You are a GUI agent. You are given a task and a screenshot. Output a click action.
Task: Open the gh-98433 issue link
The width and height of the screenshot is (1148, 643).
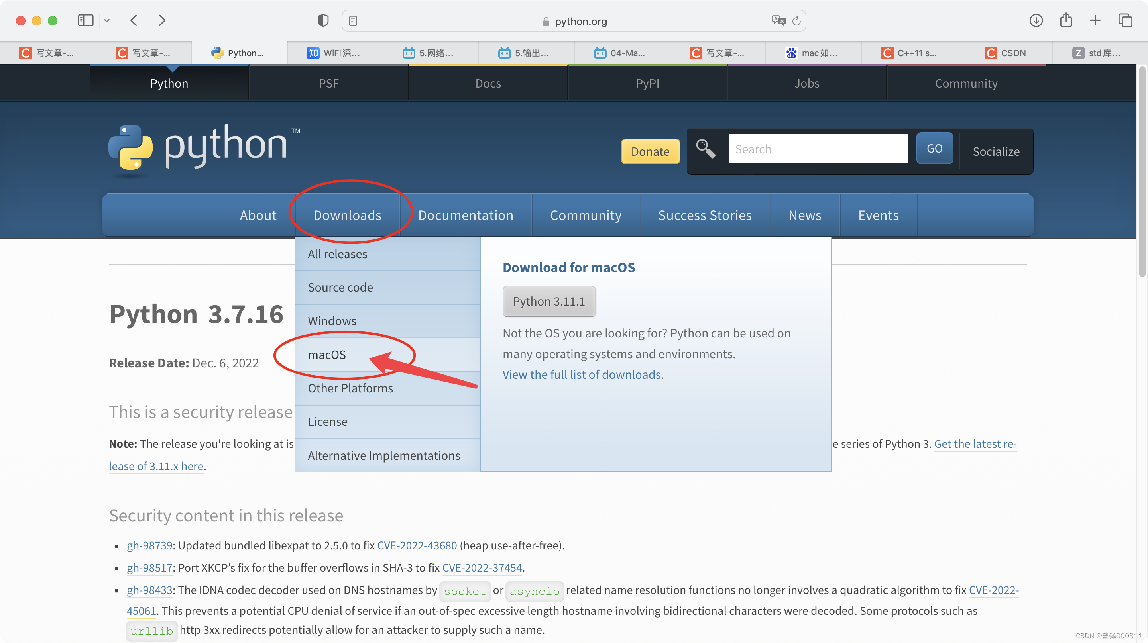pos(149,590)
